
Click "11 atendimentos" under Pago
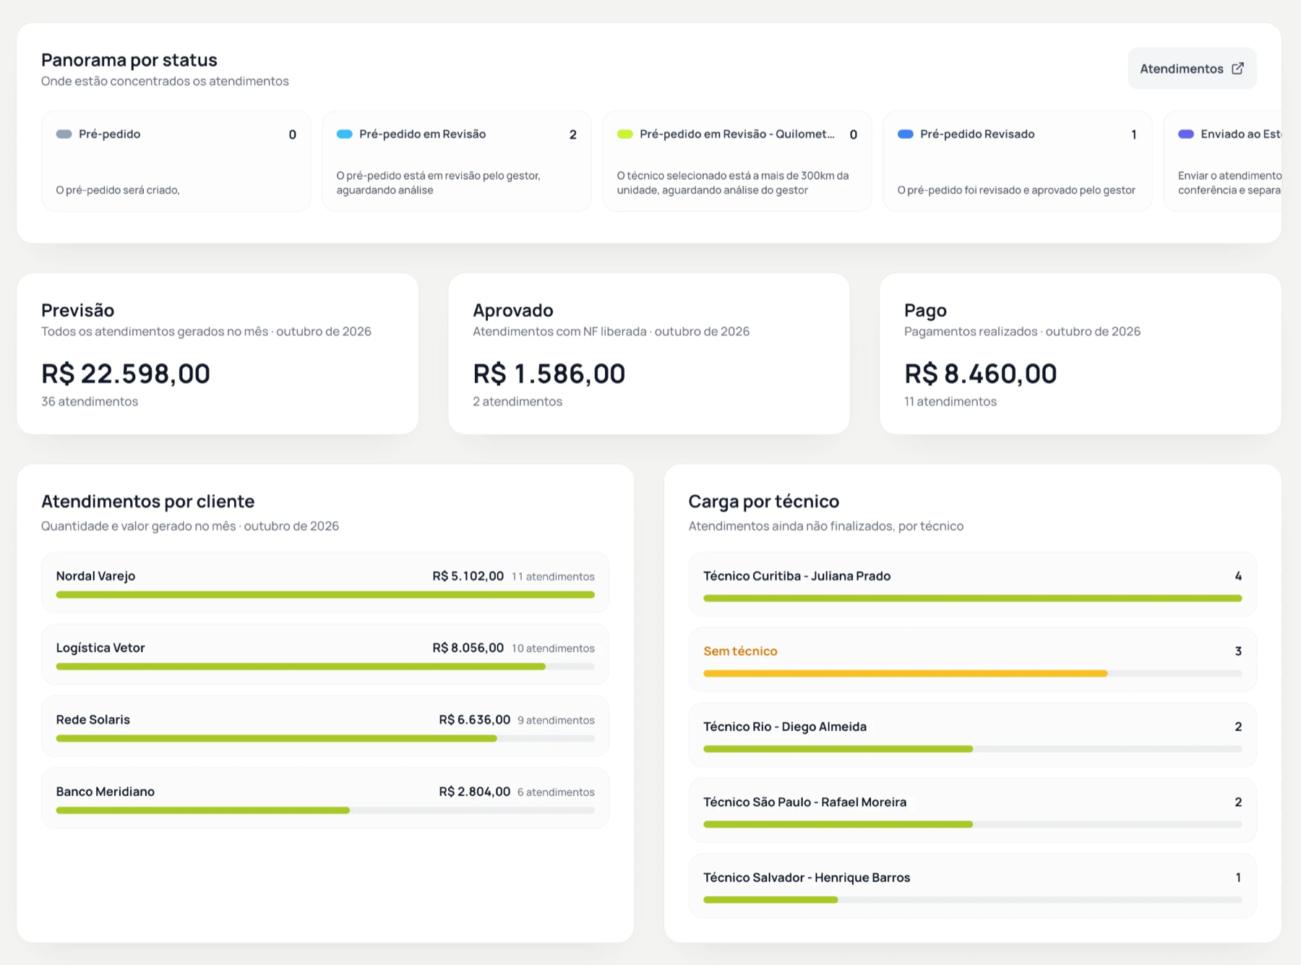coord(950,401)
